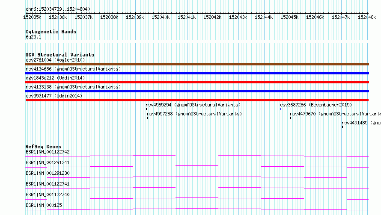Click the ESR1|NM_000125 transcript label

coord(44,205)
